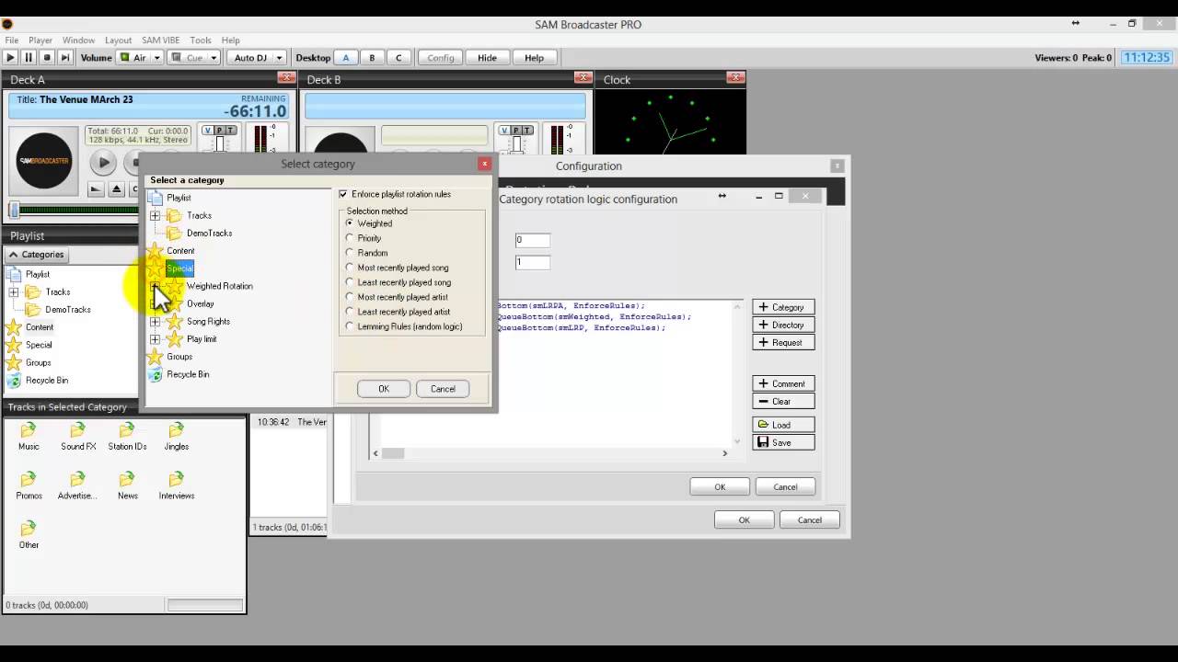This screenshot has height=662, width=1178.
Task: Open the SAM VIBE menu
Action: [x=161, y=40]
